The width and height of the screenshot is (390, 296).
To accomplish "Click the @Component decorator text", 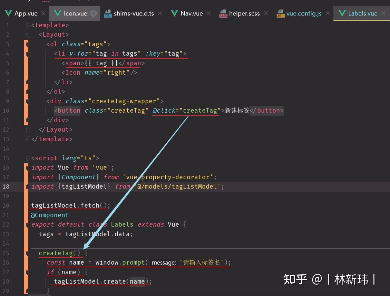I will (x=50, y=215).
